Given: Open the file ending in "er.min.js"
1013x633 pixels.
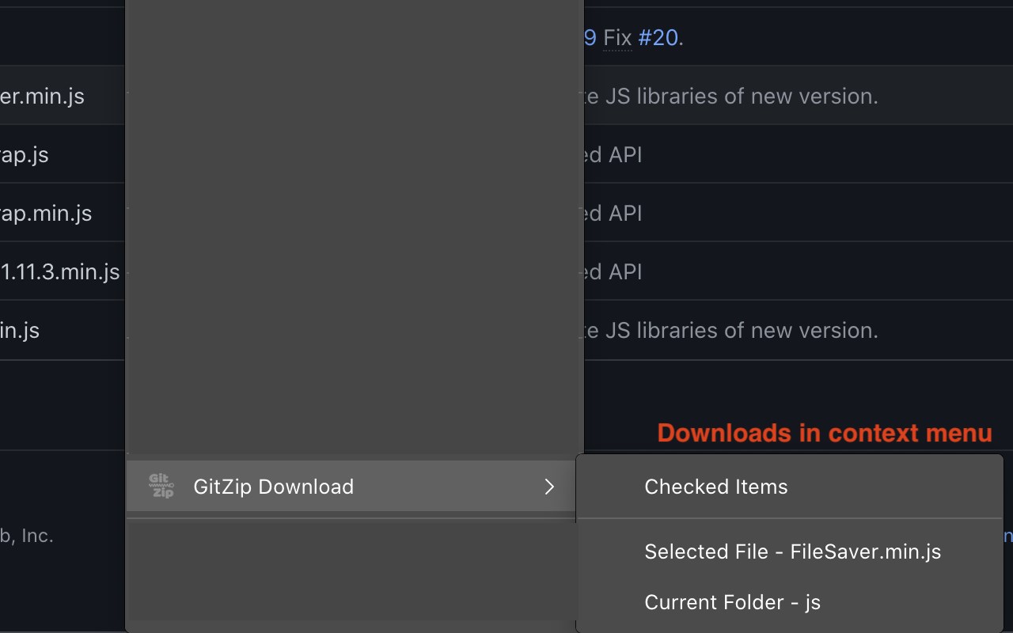Looking at the screenshot, I should click(x=43, y=96).
